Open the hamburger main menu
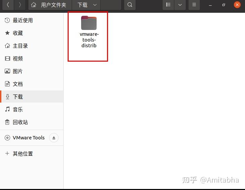Viewport: 245px width, 190px height. (x=194, y=5)
